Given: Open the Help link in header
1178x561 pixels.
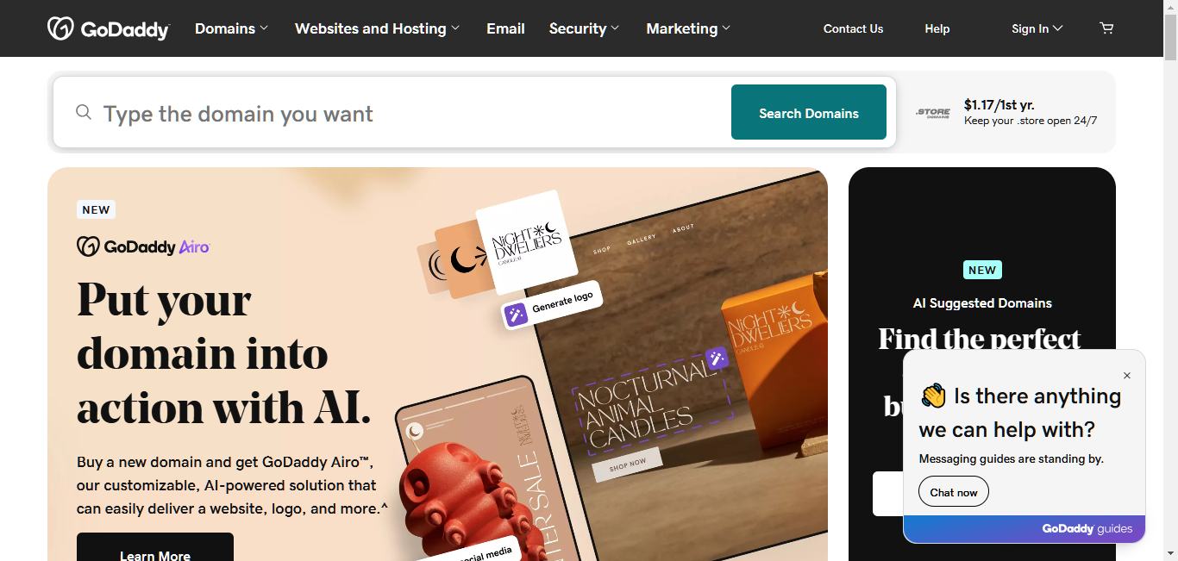Looking at the screenshot, I should (x=937, y=28).
